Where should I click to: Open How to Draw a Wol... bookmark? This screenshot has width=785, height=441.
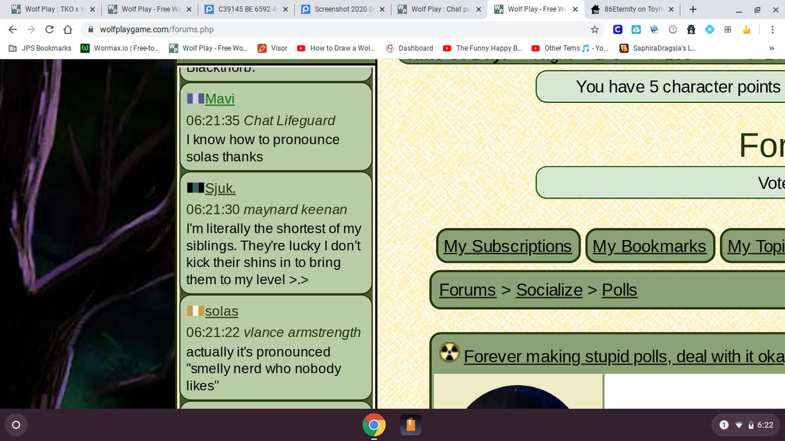(x=335, y=48)
